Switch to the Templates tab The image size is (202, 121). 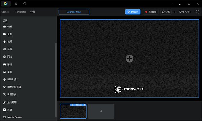tap(21, 12)
